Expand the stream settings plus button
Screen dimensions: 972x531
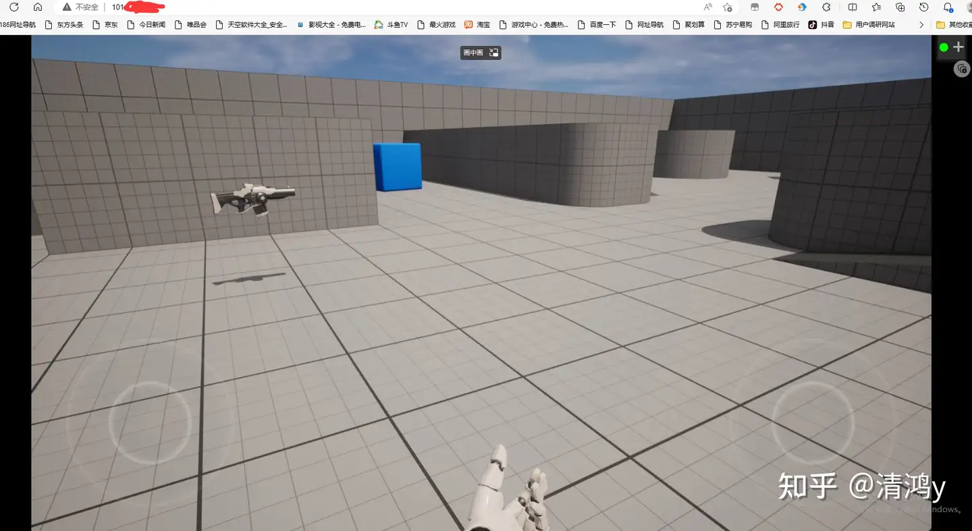[x=959, y=47]
